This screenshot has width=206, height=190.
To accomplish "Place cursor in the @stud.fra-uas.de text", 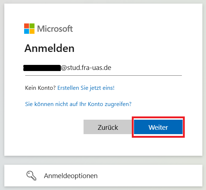I will point(86,68).
